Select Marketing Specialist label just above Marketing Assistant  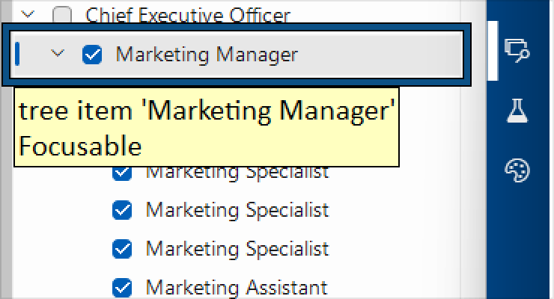pyautogui.click(x=237, y=248)
